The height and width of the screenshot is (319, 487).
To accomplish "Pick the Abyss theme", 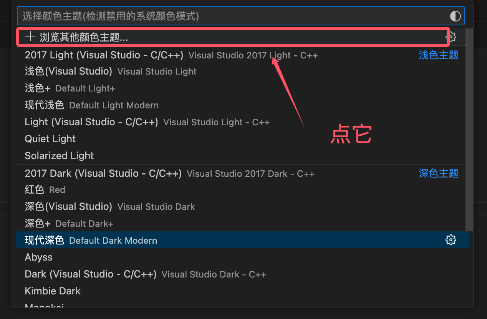I will point(39,258).
